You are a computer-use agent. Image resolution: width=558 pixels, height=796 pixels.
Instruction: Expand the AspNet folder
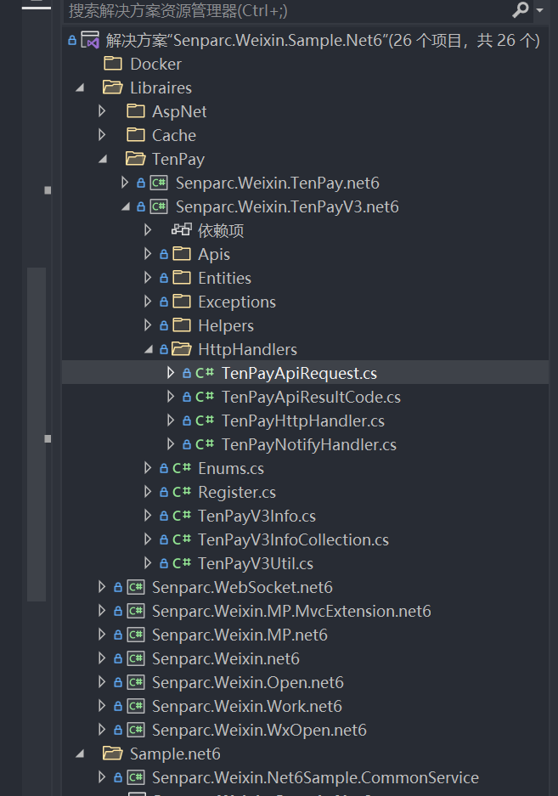click(x=102, y=110)
